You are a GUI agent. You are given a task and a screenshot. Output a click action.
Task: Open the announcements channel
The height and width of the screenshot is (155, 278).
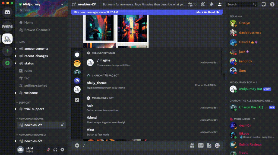pos(41,49)
